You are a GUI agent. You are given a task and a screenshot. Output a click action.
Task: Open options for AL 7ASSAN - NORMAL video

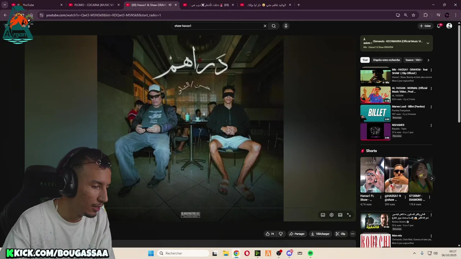coord(431,88)
